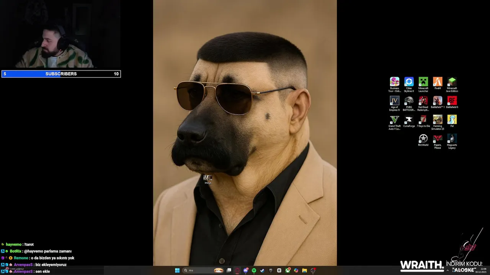Open OBS Studio from the taskbar

pos(313,270)
